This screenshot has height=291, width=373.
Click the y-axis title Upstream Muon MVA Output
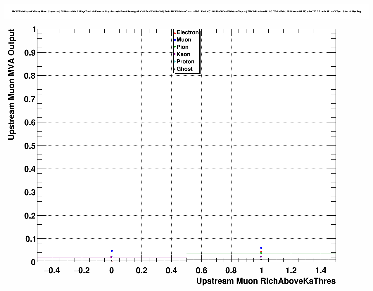pos(11,84)
